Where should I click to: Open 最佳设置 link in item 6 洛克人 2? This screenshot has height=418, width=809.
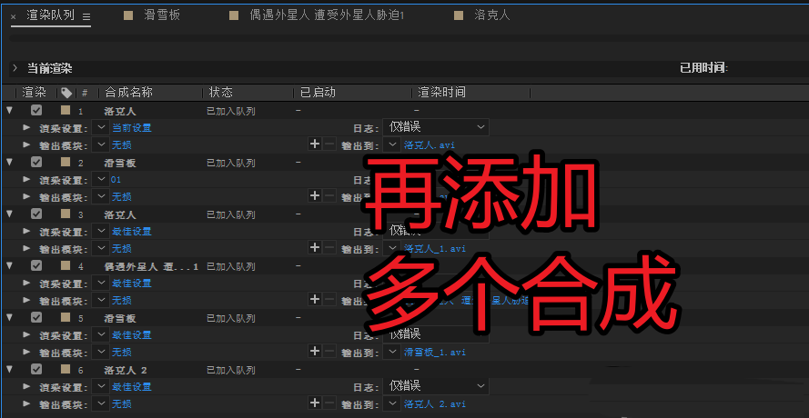132,386
